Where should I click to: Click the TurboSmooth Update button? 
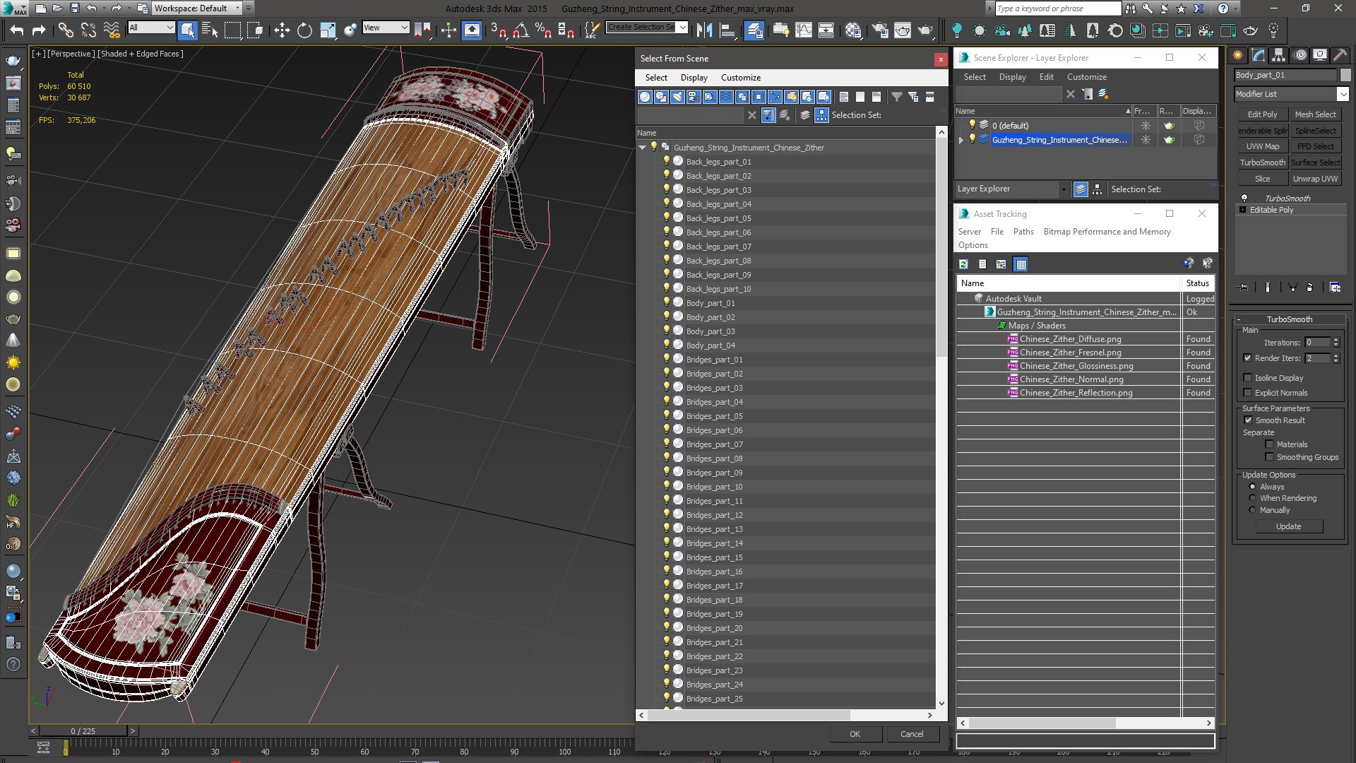pos(1288,526)
